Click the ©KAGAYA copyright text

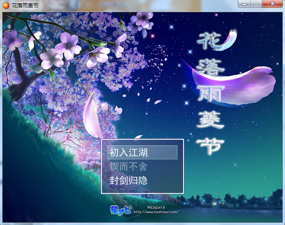(156, 207)
